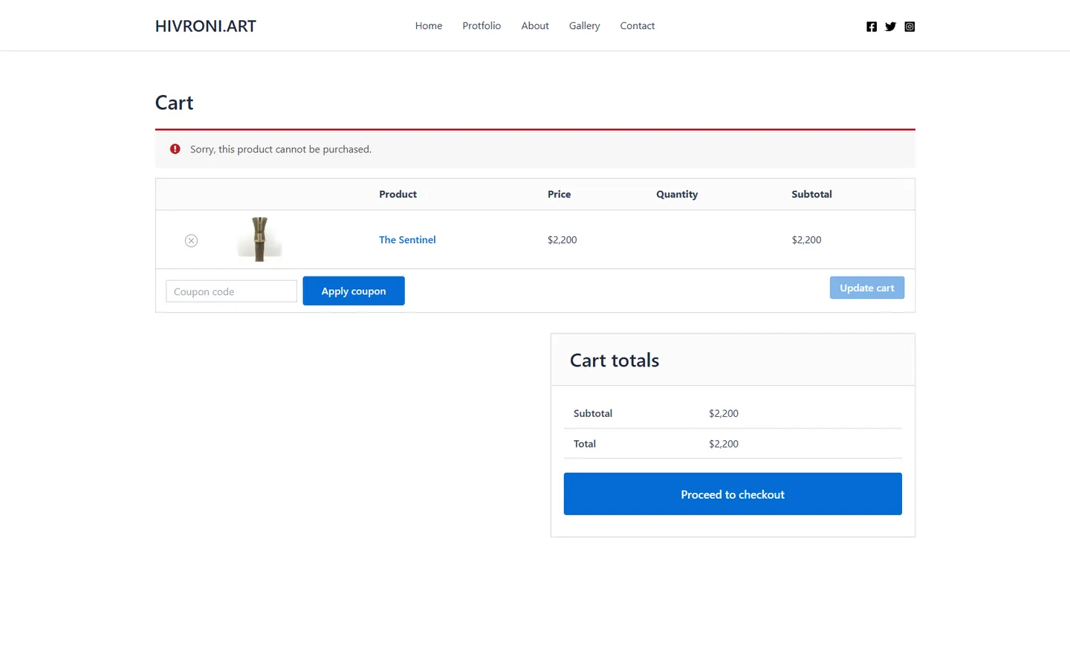Click the error alert icon
This screenshot has width=1070, height=669.
pyautogui.click(x=175, y=149)
